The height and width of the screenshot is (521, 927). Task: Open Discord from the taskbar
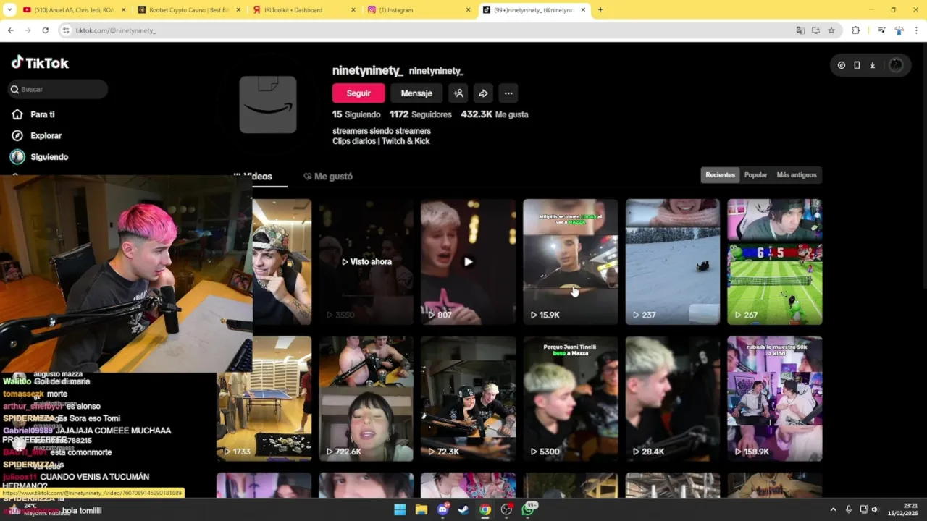442,510
